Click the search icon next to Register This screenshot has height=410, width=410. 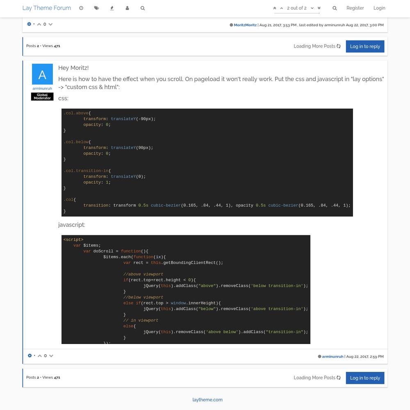pos(335,8)
